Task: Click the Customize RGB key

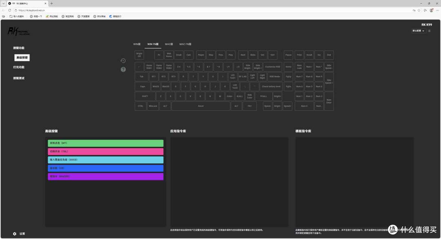Action: (272, 67)
